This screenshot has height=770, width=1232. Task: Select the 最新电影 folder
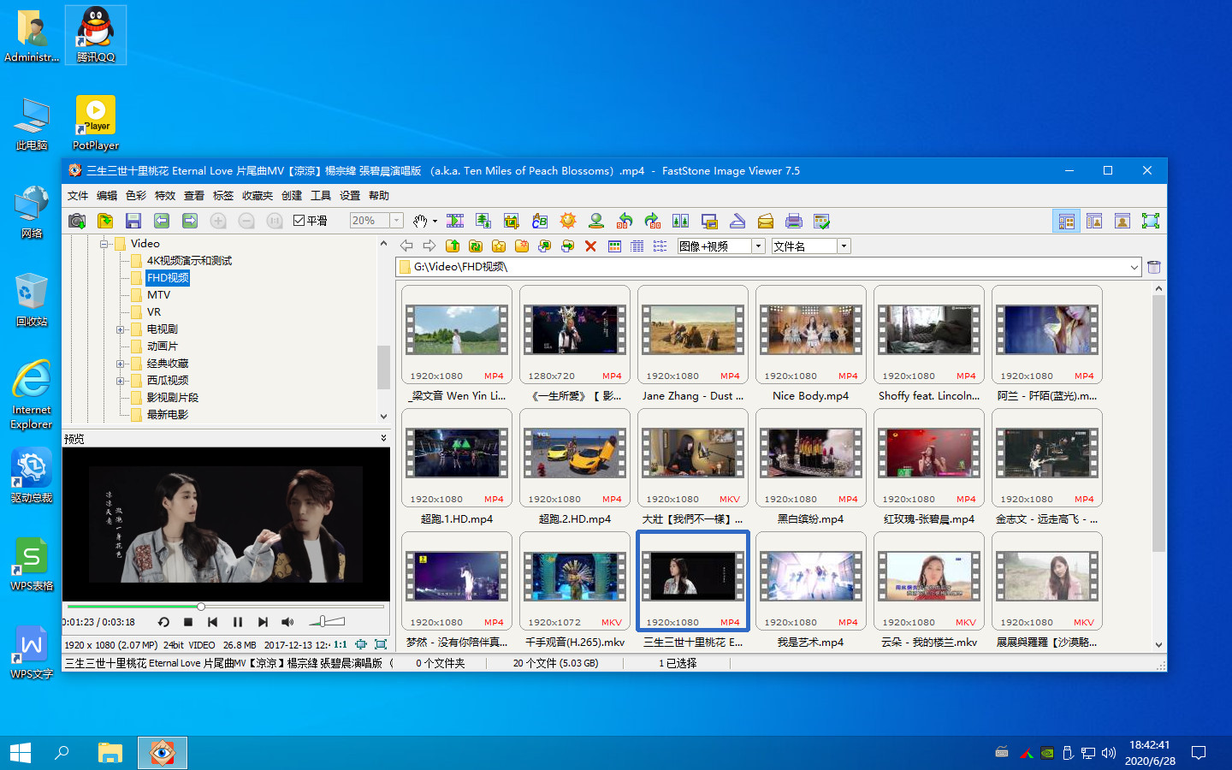(168, 415)
